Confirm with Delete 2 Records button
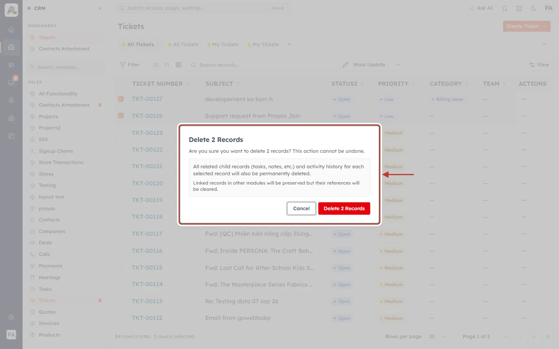 click(344, 209)
